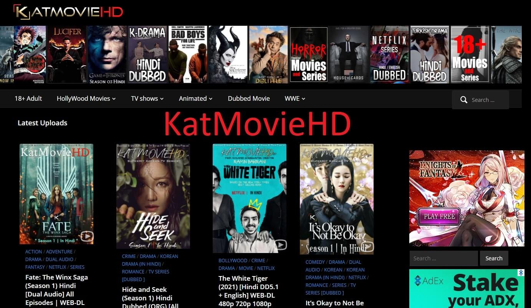Open the Dubbed Movie menu item
This screenshot has height=308, width=531.
pos(249,98)
